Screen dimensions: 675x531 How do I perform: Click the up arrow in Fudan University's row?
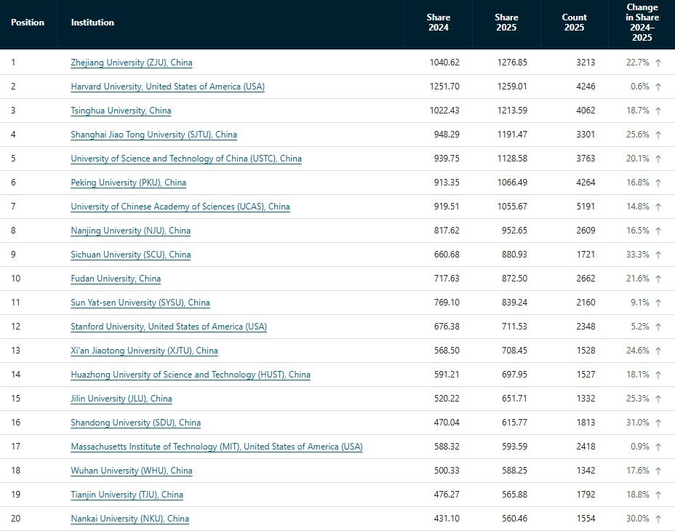(x=658, y=279)
